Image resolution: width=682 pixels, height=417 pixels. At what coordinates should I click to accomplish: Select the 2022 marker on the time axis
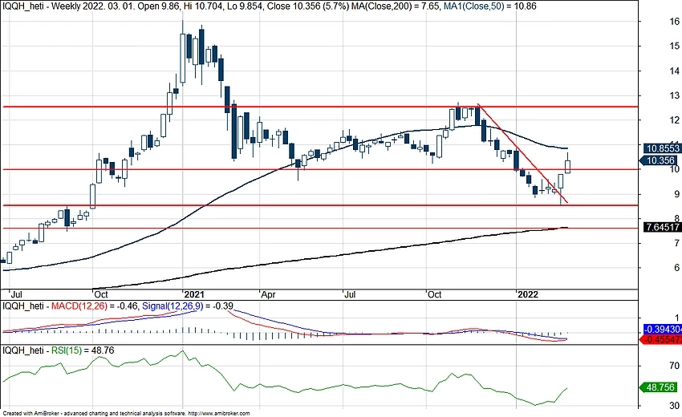[x=527, y=294]
